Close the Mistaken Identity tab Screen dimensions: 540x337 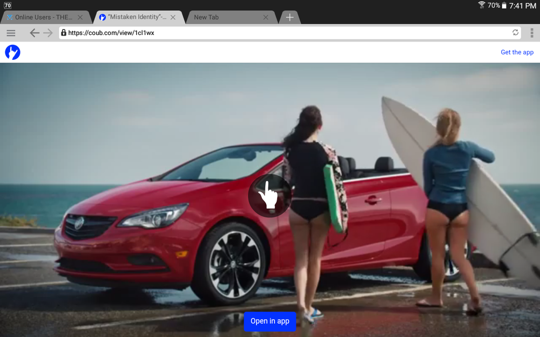click(x=173, y=17)
